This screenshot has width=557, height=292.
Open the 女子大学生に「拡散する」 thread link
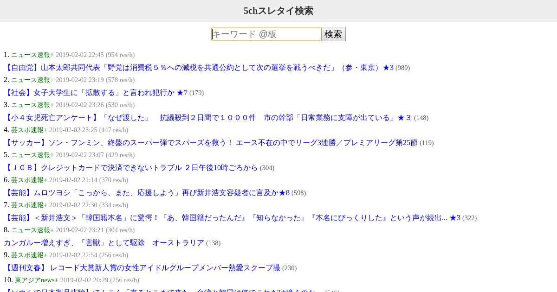(96, 93)
